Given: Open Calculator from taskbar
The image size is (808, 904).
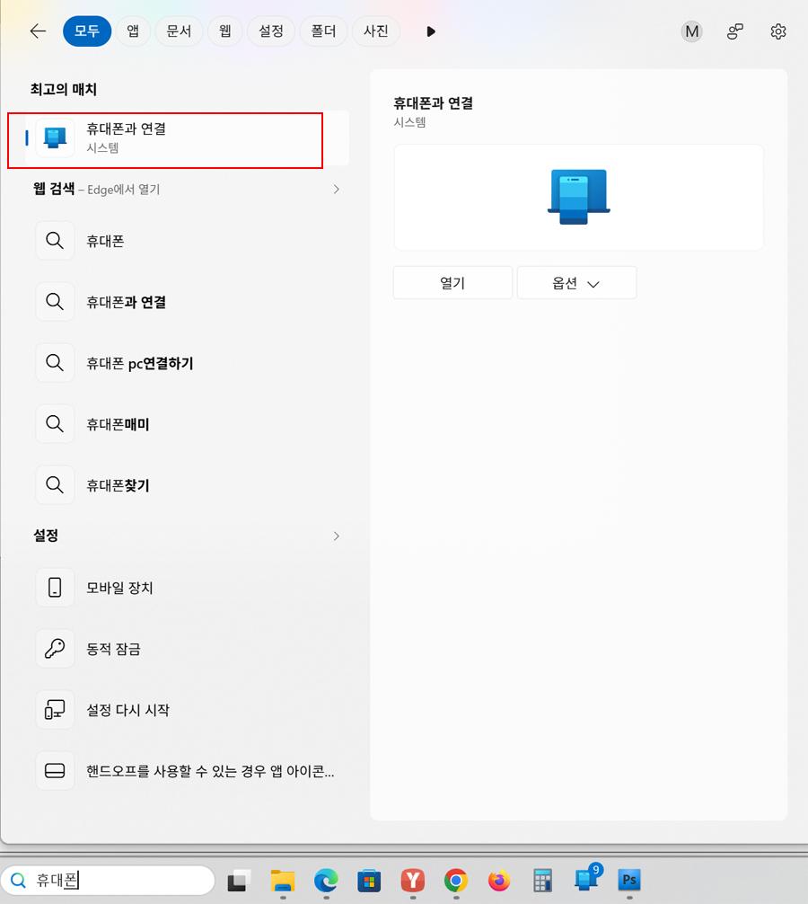Looking at the screenshot, I should [x=542, y=881].
